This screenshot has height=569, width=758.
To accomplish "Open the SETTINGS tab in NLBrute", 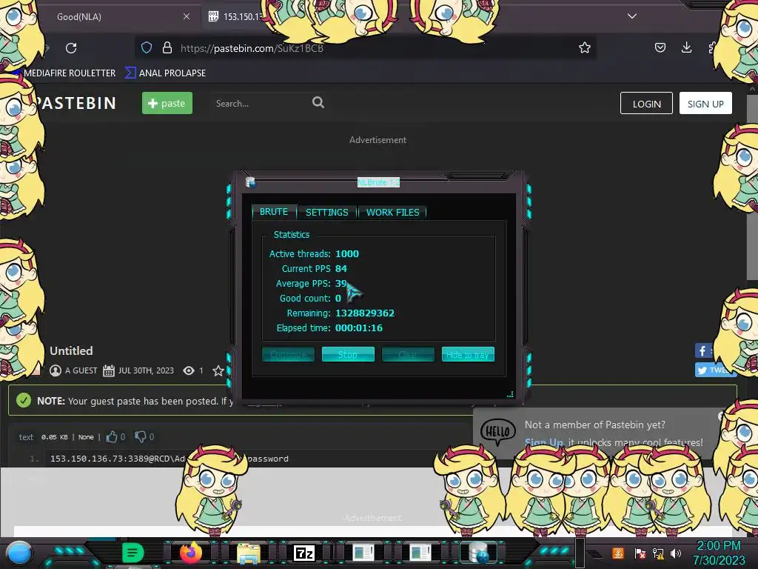I will click(326, 213).
